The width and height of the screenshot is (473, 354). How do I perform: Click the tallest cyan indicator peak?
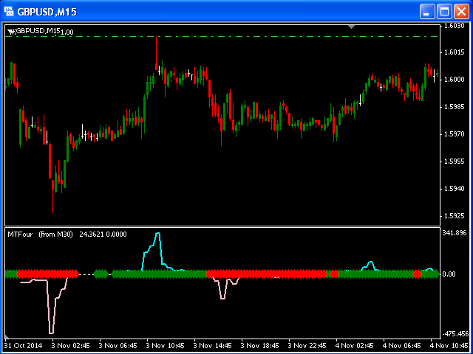point(157,234)
